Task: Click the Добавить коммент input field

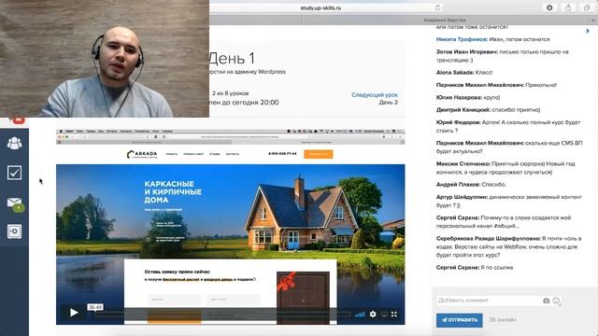Action: (x=489, y=301)
